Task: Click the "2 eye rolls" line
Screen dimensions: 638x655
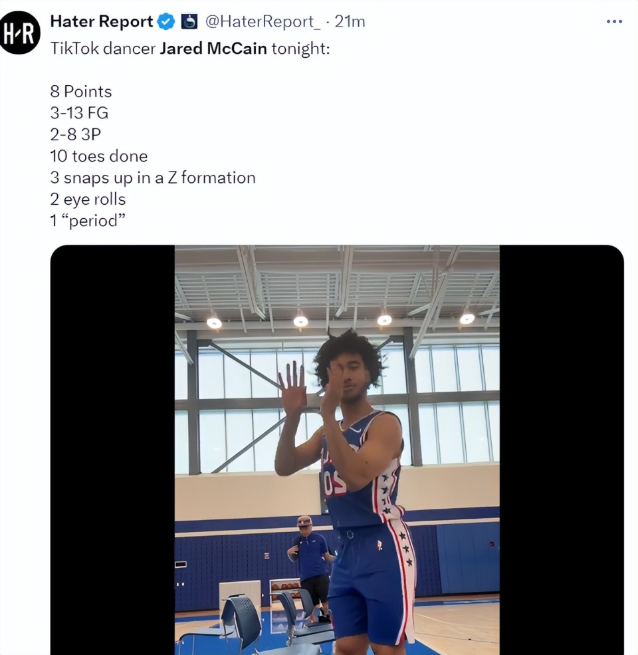Action: (x=88, y=199)
